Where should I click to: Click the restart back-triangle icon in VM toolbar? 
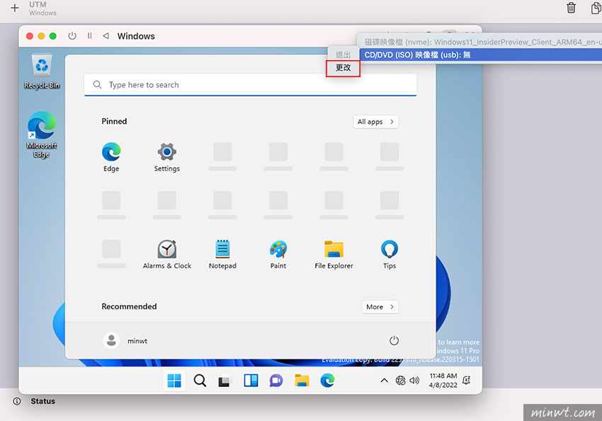[106, 36]
